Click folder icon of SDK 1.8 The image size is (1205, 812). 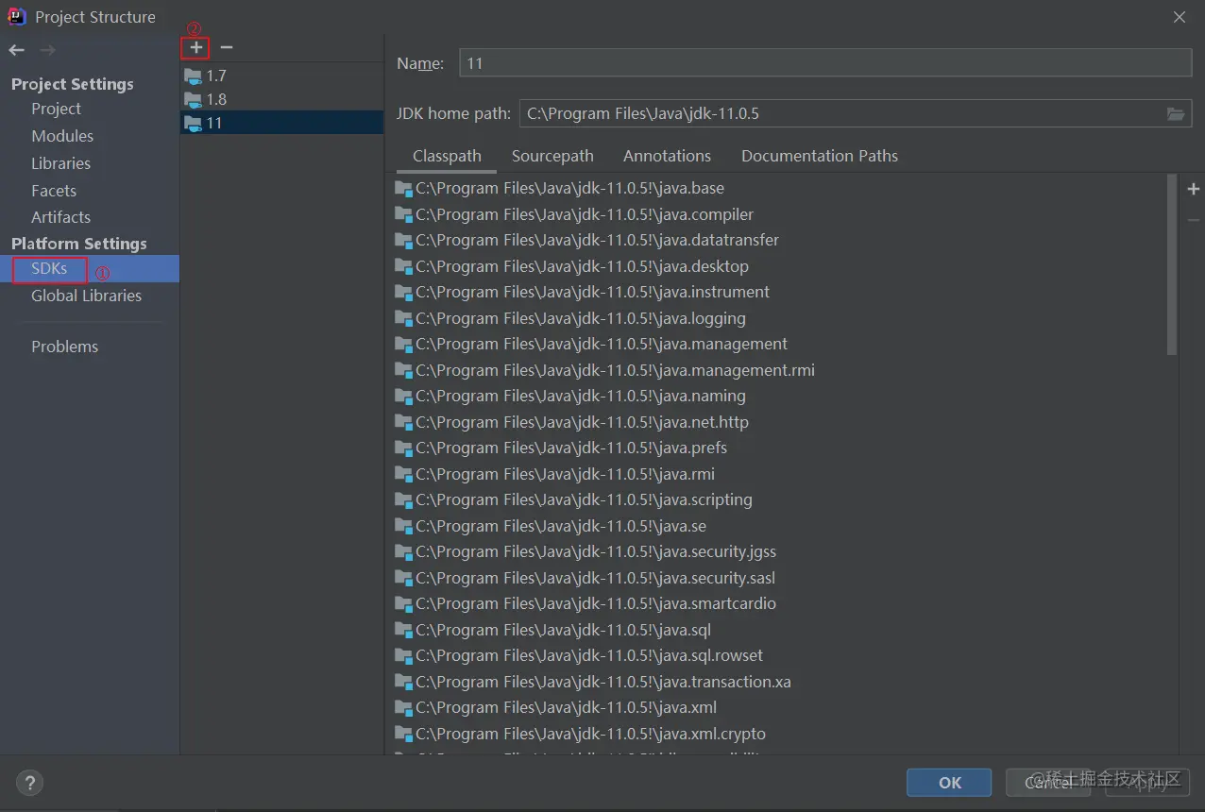pos(193,100)
